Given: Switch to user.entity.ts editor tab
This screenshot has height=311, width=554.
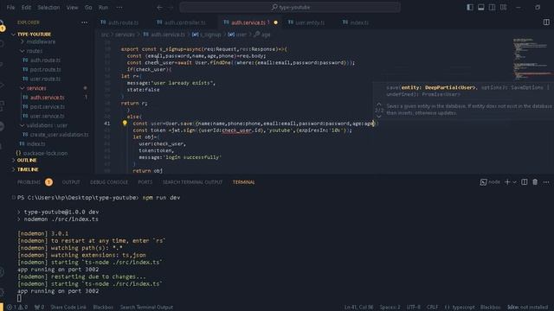Looking at the screenshot, I should pos(306,22).
